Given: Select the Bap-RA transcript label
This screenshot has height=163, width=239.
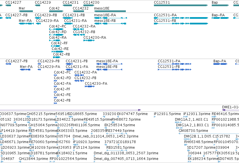Looking at the screenshot, I should pyautogui.click(x=218, y=15).
